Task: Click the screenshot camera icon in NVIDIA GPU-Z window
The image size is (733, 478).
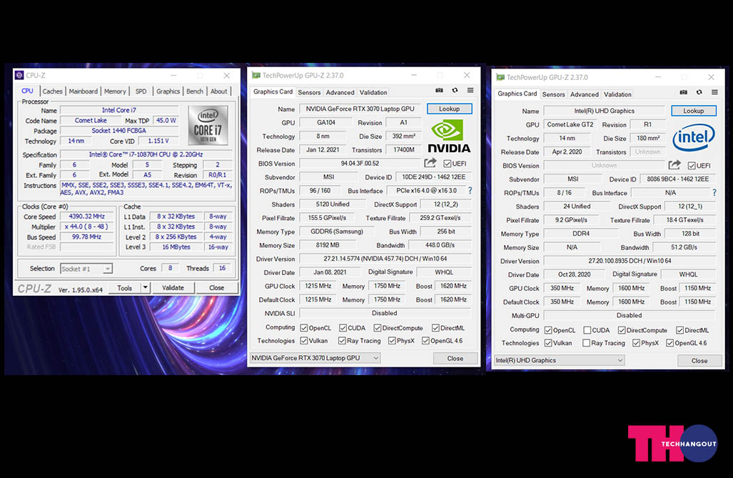Action: coord(439,90)
